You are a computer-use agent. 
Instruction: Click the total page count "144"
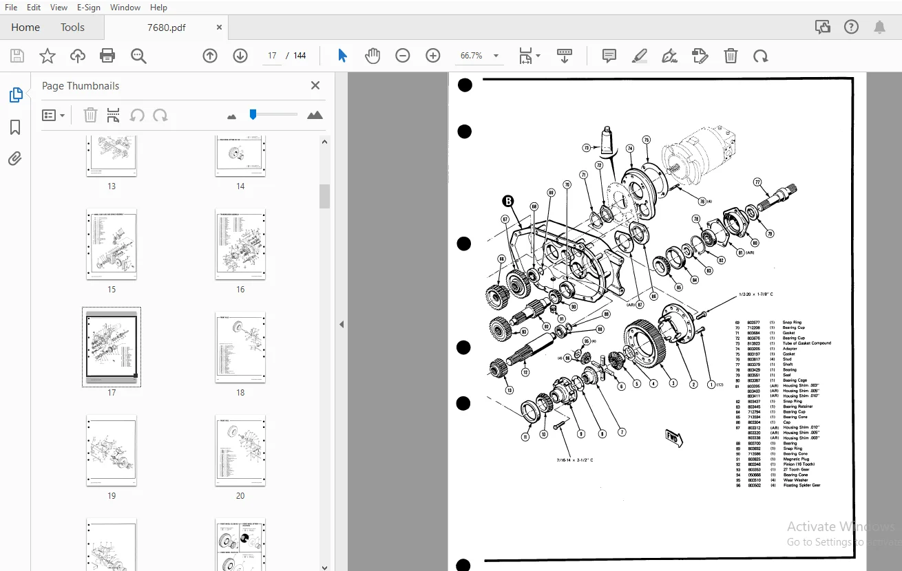[300, 56]
